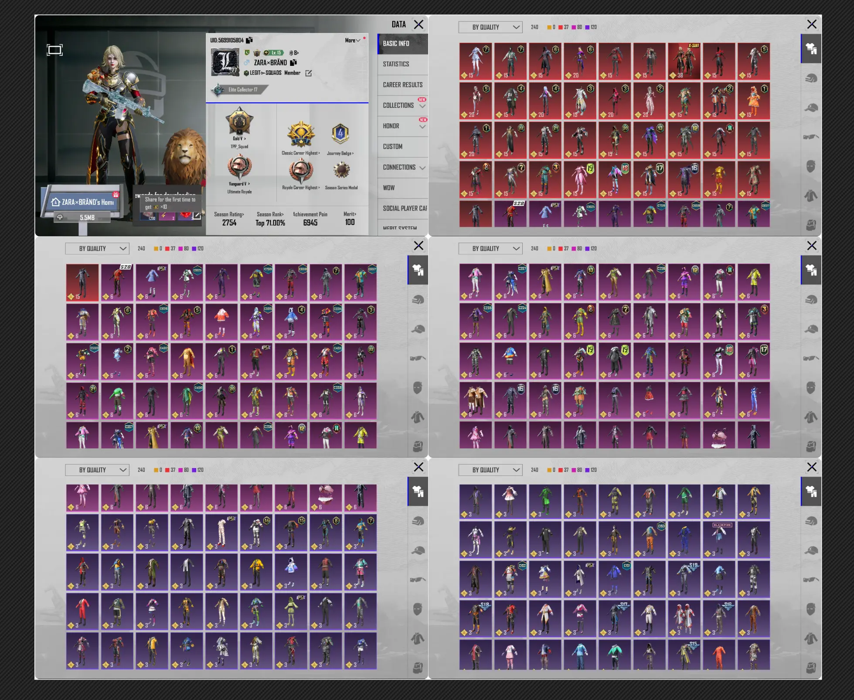Viewport: 854px width, 700px height.
Task: Open the Classic Career Highest link
Action: [300, 153]
